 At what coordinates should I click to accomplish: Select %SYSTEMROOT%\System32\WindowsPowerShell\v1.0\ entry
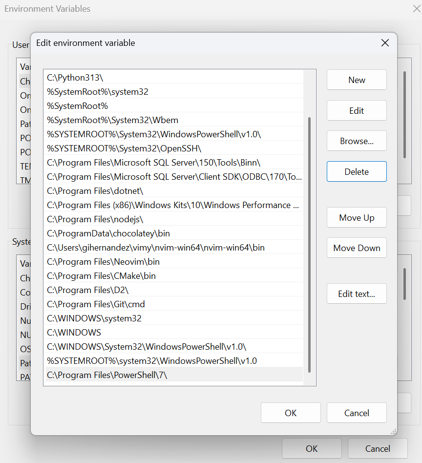(174, 134)
